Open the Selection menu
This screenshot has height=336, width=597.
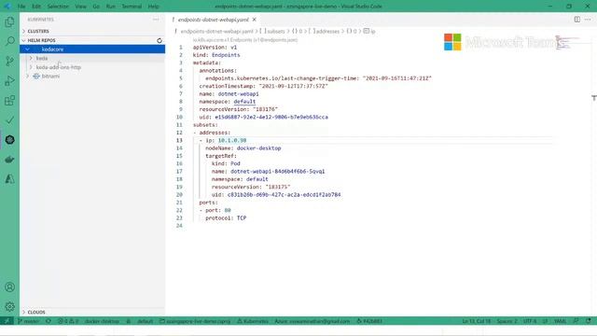[58, 7]
